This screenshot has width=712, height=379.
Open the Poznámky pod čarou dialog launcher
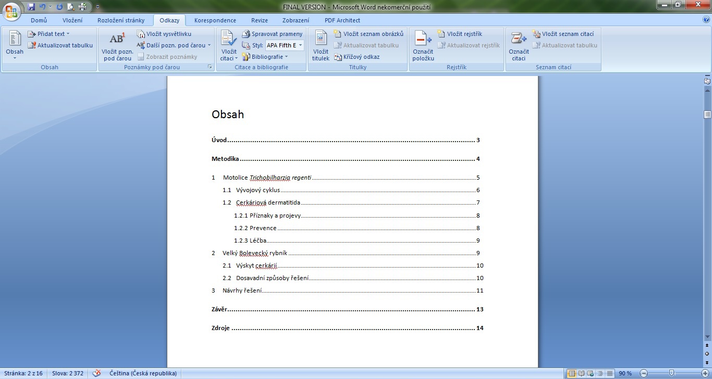point(210,67)
